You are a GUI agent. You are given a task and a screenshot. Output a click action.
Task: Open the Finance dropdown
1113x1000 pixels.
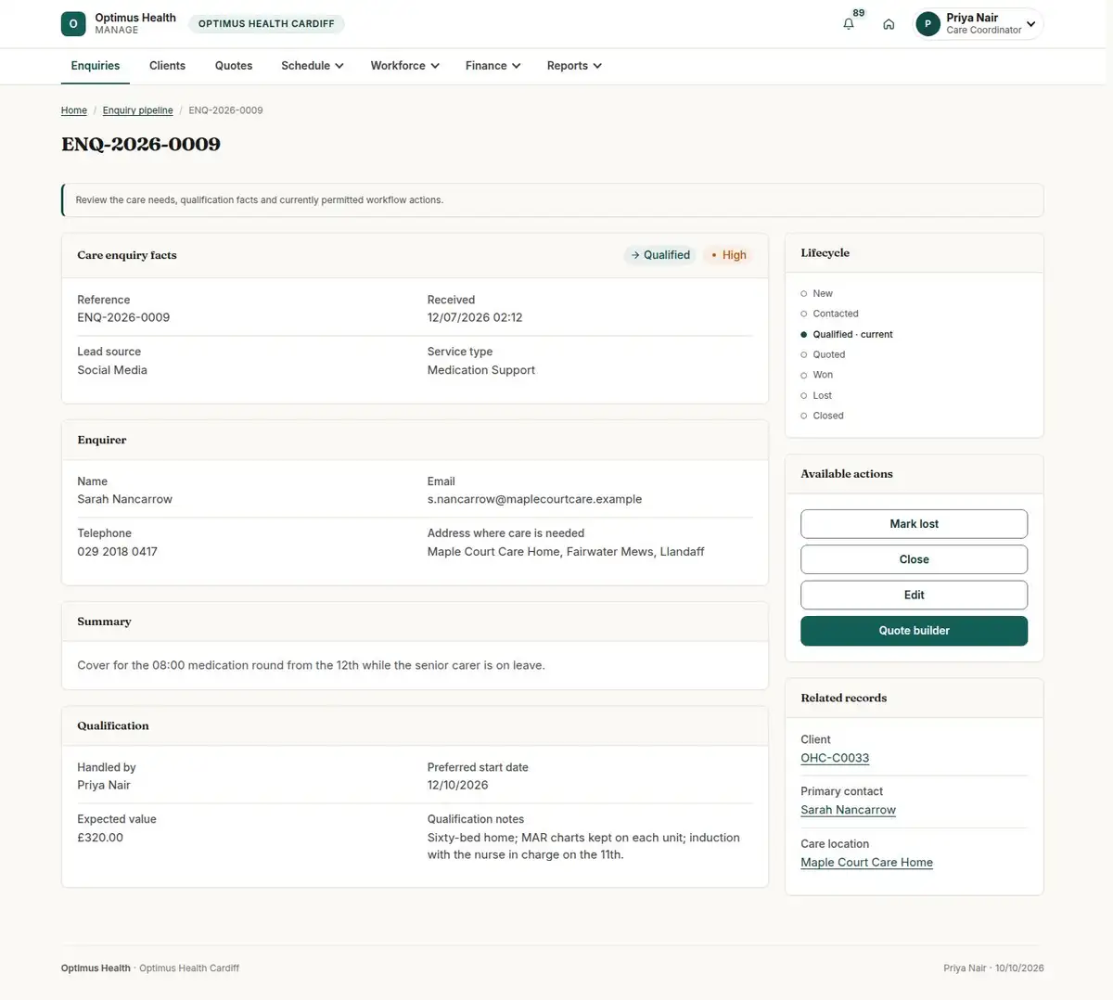493,66
